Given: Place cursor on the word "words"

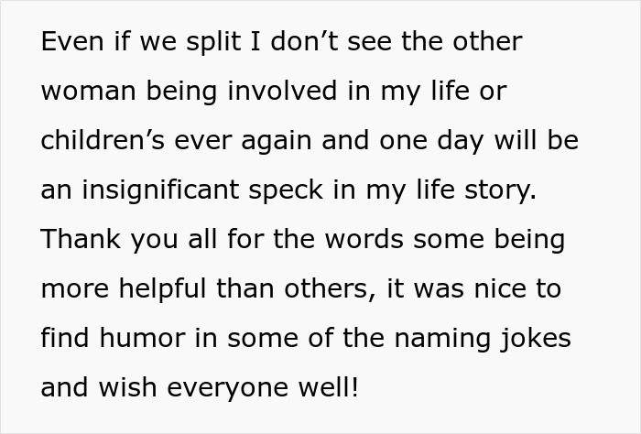Looking at the screenshot, I should pos(364,239).
